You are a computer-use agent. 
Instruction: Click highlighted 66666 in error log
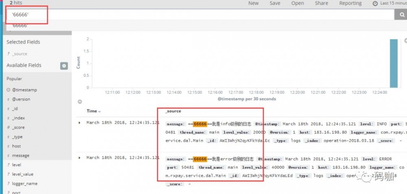200,159
